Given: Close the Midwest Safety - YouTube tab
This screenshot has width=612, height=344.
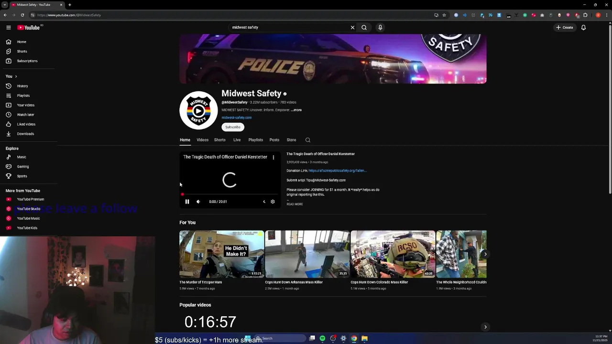Looking at the screenshot, I should [61, 5].
